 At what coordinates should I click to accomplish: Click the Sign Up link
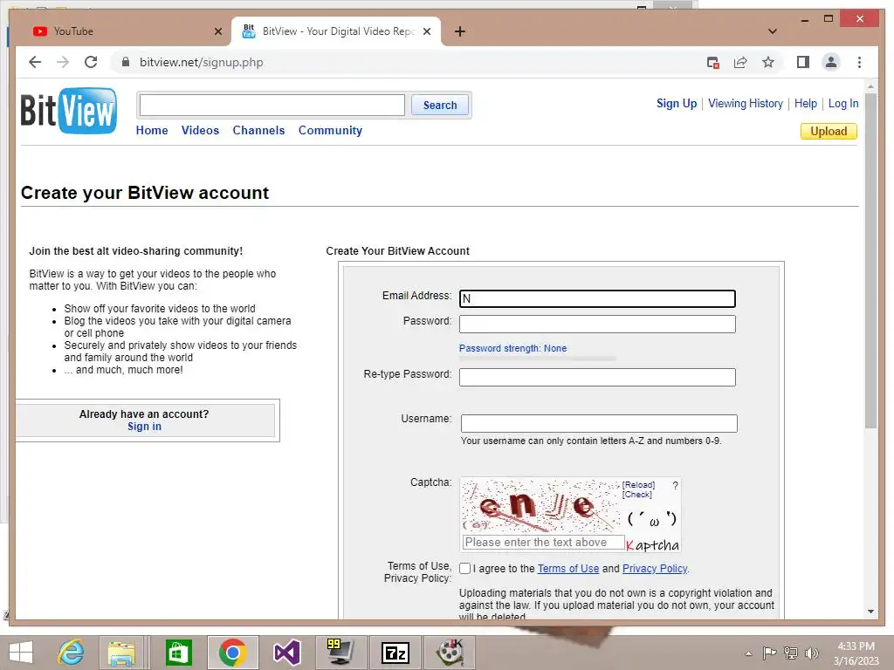point(677,104)
